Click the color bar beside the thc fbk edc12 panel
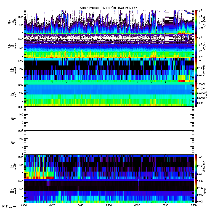This screenshot has height=221, width=207. [196, 167]
